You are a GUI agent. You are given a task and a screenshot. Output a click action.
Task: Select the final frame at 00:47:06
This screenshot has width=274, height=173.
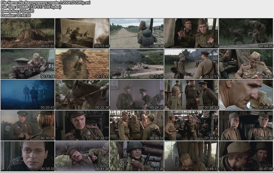246,156
